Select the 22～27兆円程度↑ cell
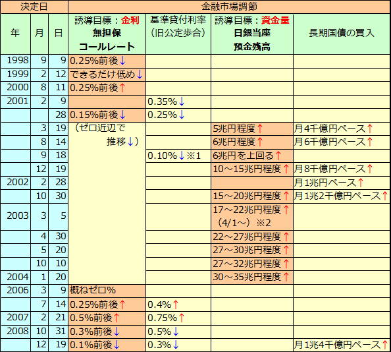This screenshot has width=391, height=352. pyautogui.click(x=252, y=237)
